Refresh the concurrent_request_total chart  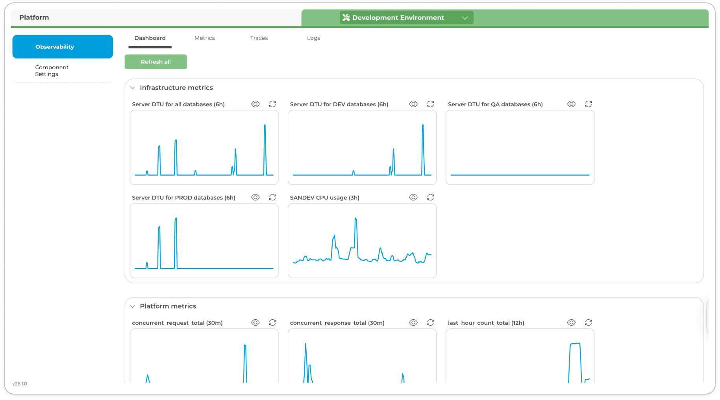272,322
